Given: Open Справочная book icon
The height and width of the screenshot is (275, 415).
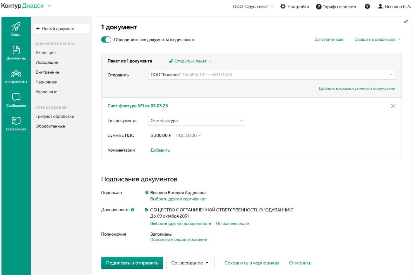Looking at the screenshot, I should pyautogui.click(x=16, y=124).
